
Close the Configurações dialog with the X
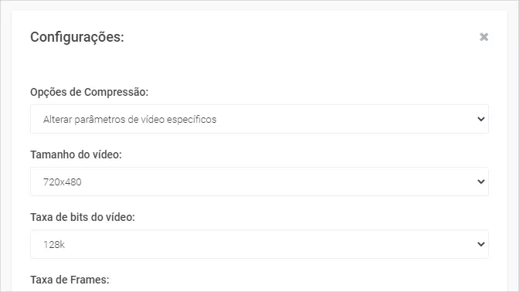tap(484, 37)
